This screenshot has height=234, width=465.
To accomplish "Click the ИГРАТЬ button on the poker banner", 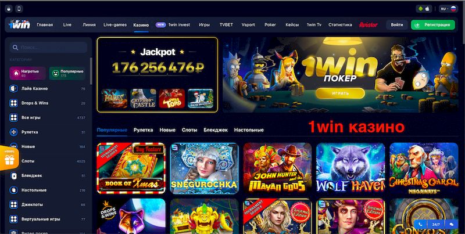I will coord(340,93).
